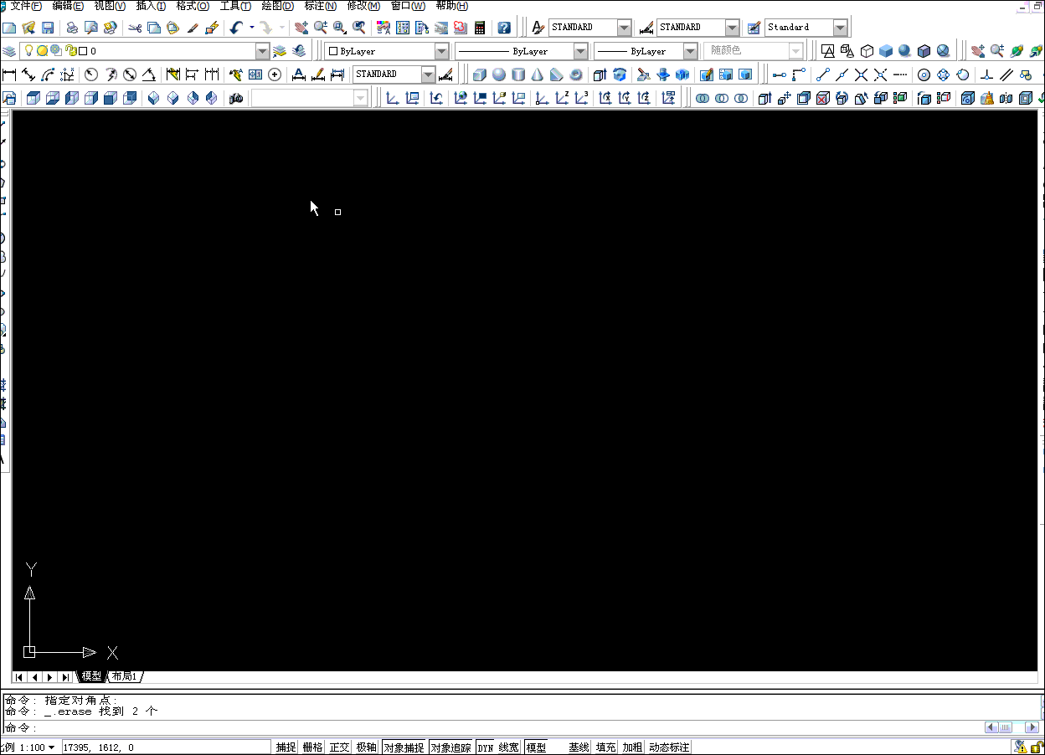Screen dimensions: 1045x755
Task: Select the Diameter dimension tool
Action: point(130,74)
